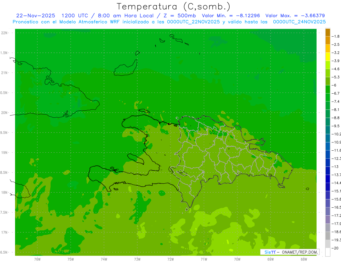Click the "-6.7" colorbar value

(336, 93)
